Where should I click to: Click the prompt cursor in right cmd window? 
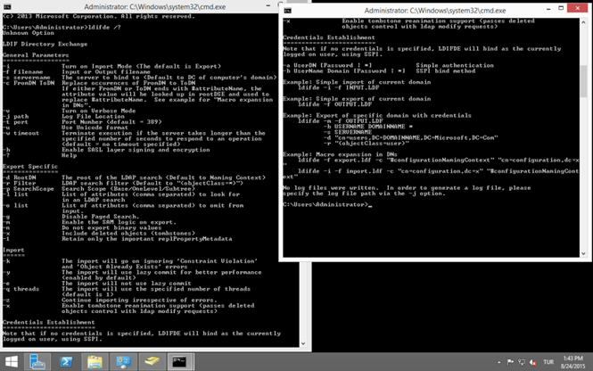370,205
